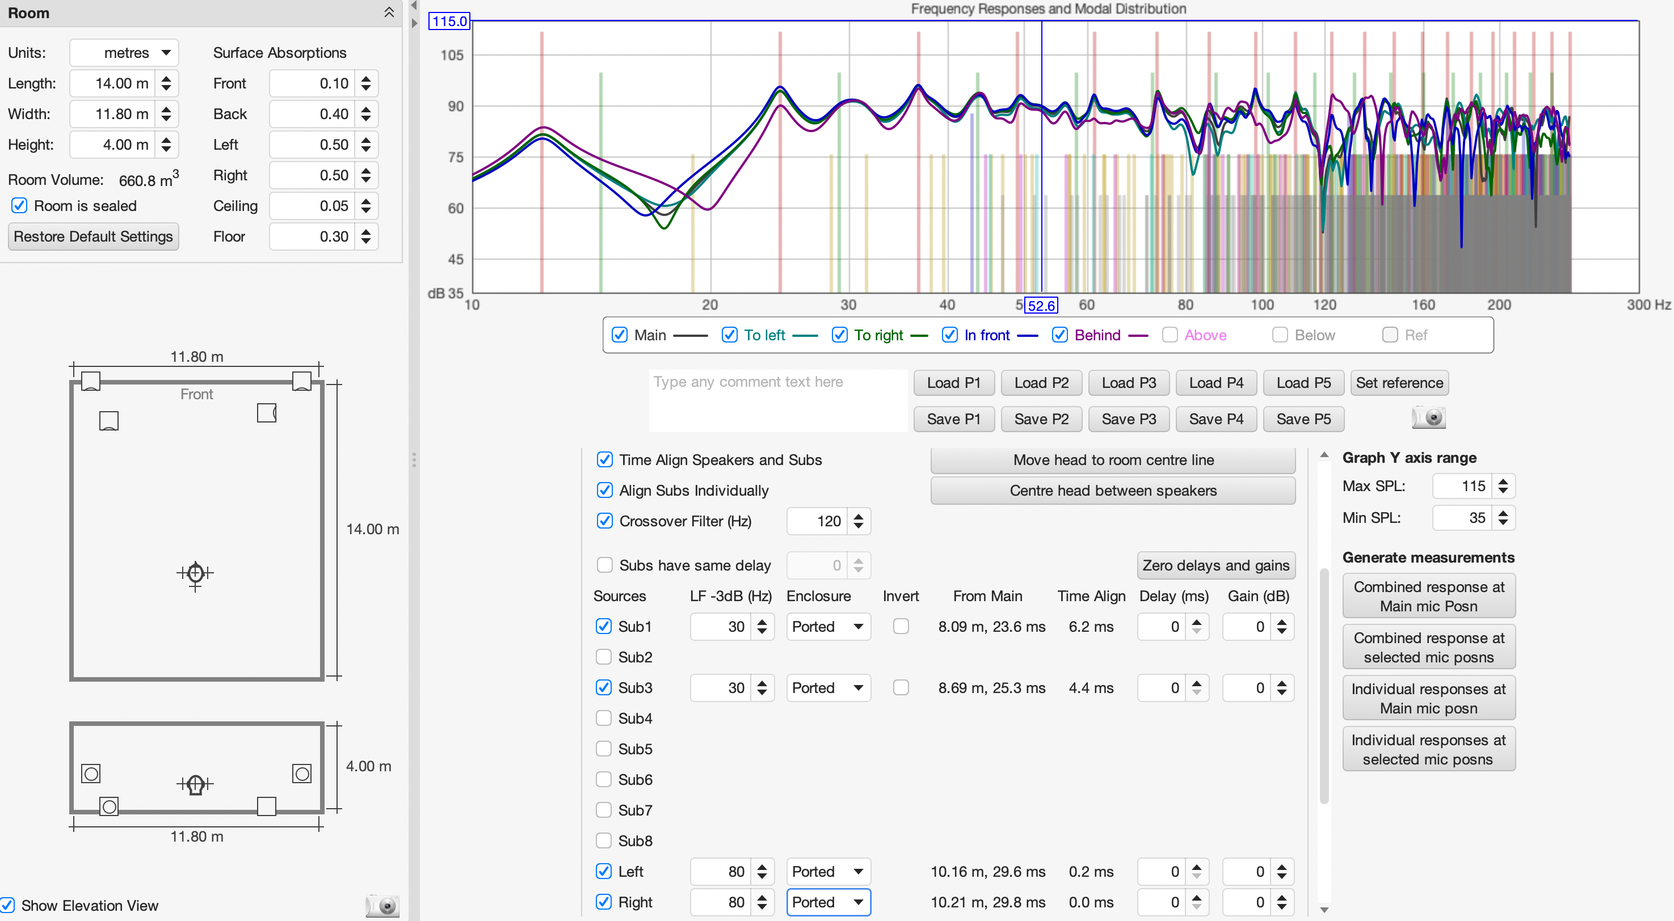Click Save P3 button
Image resolution: width=1674 pixels, height=921 pixels.
click(1128, 419)
